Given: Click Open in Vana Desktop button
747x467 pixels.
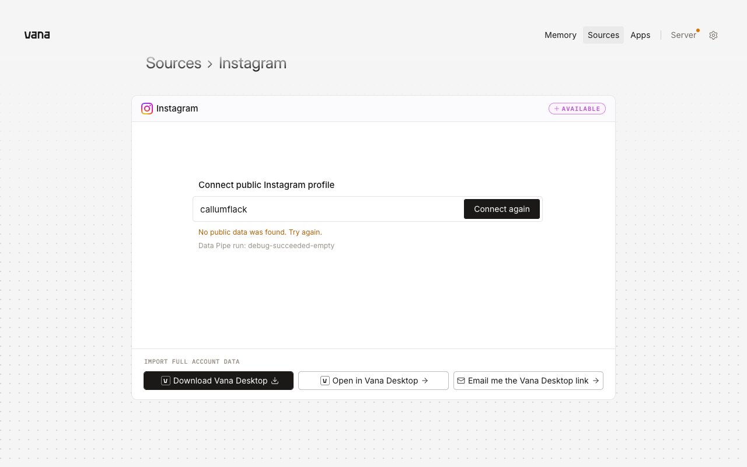Looking at the screenshot, I should [373, 381].
